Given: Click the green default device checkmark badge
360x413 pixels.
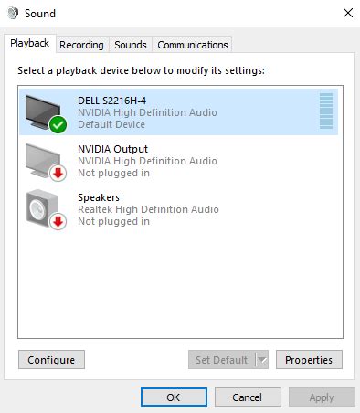Looking at the screenshot, I should (x=58, y=124).
